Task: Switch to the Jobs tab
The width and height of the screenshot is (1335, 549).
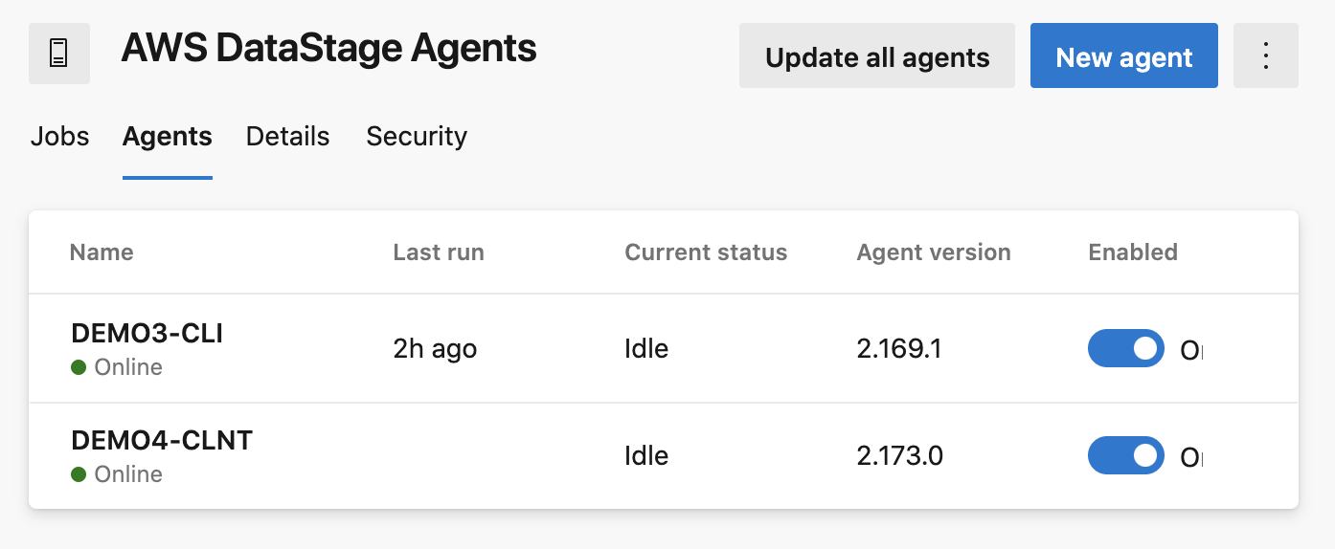Action: pyautogui.click(x=59, y=137)
